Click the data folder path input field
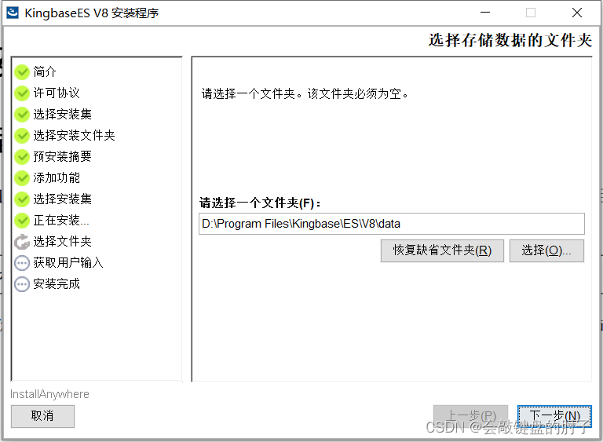This screenshot has width=603, height=442. (x=392, y=224)
